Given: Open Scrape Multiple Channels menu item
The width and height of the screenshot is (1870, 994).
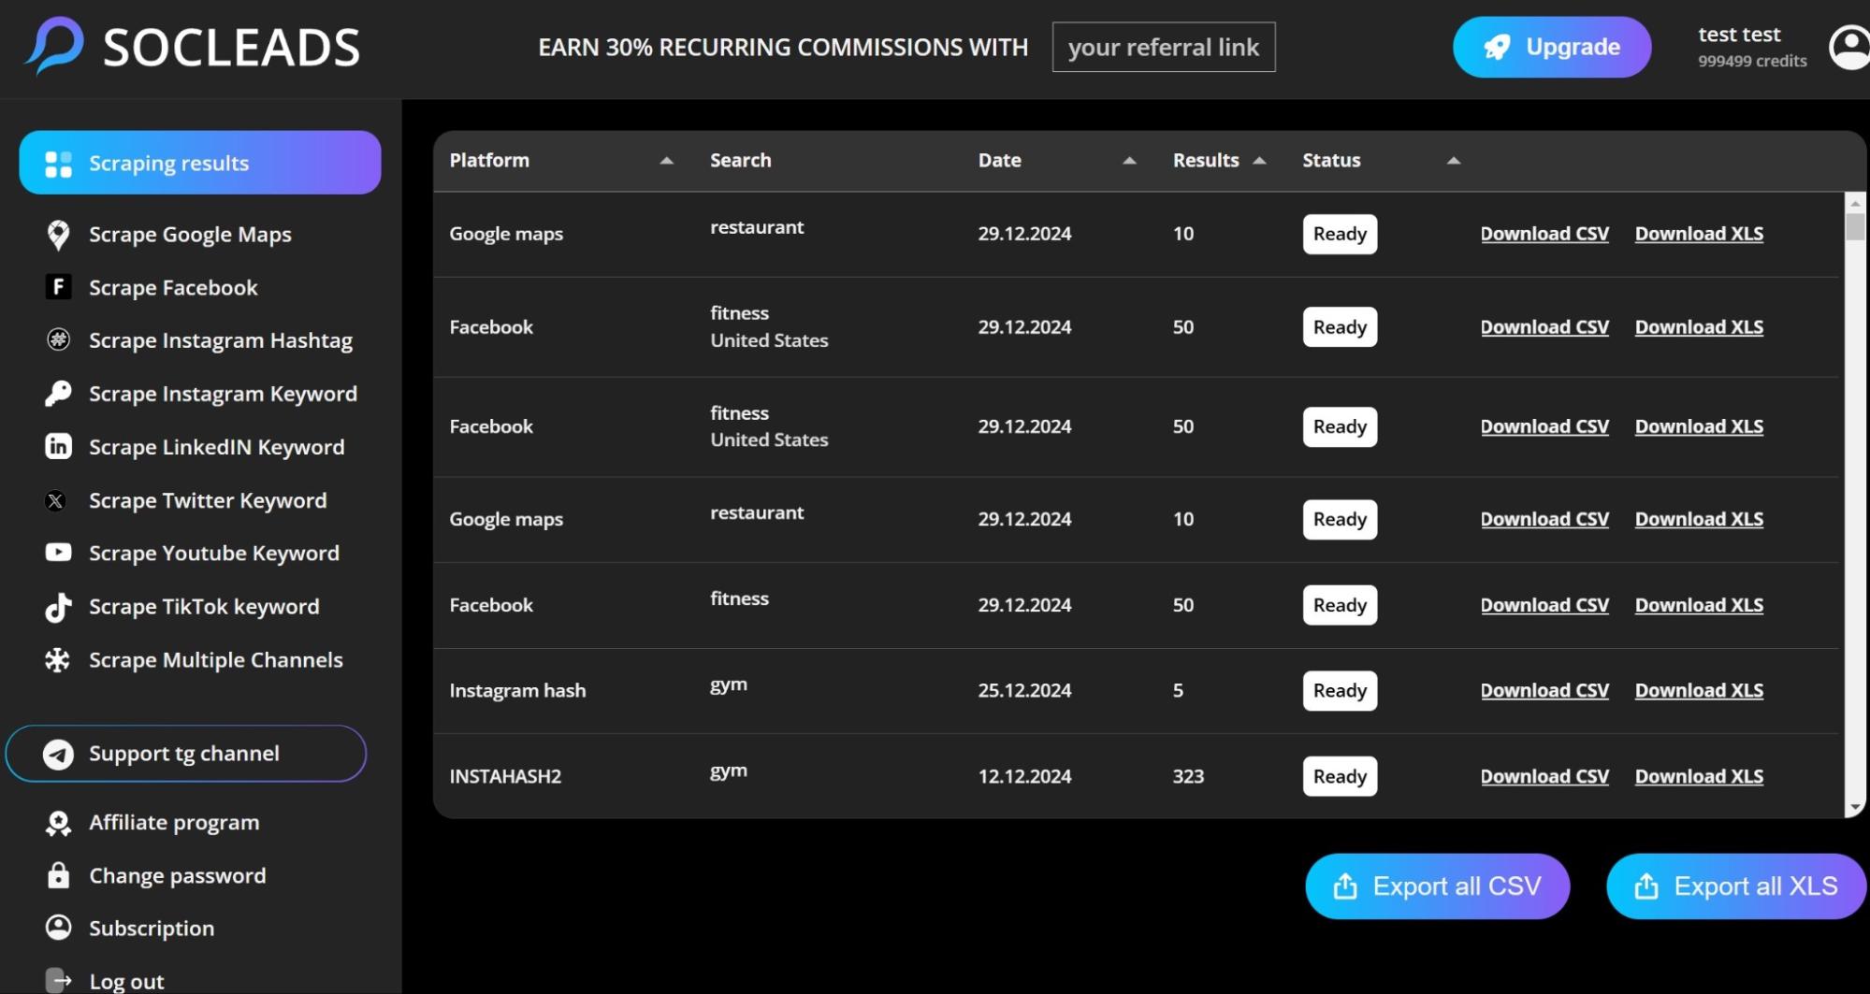Looking at the screenshot, I should coord(215,660).
